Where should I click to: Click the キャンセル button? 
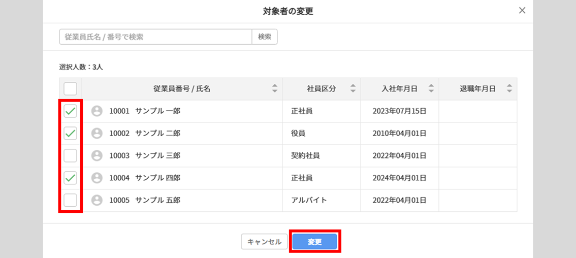[264, 242]
